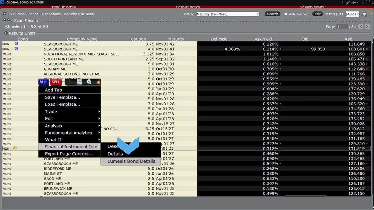374x210 pixels.
Task: Click the question mark help icon
Action: [x=342, y=2]
